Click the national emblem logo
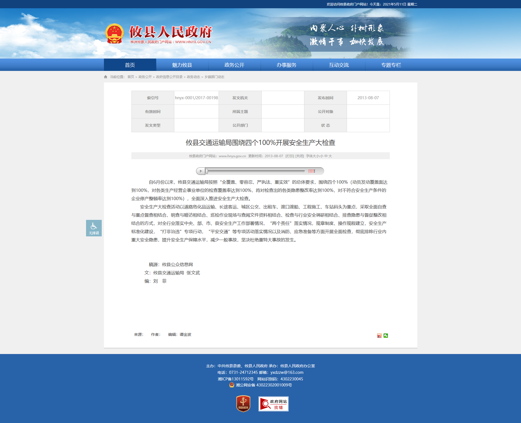521x423 pixels. [x=114, y=34]
